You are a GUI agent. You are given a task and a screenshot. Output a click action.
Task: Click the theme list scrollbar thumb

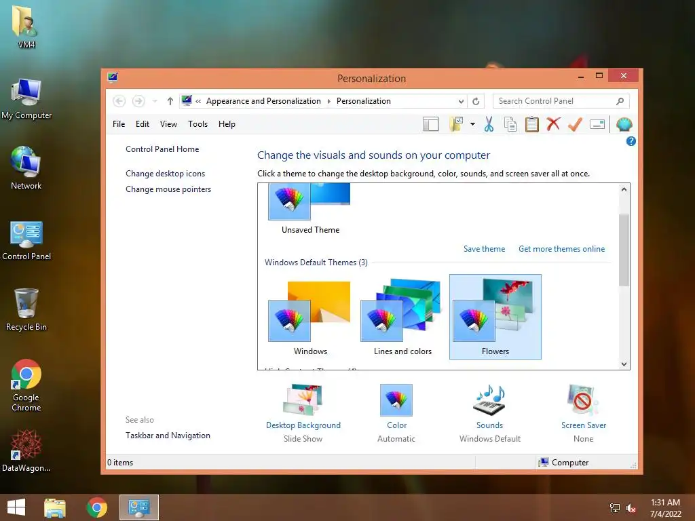[624, 250]
